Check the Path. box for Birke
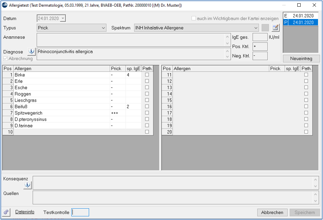 pyautogui.click(x=147, y=75)
